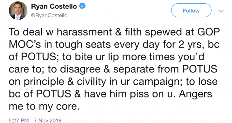Open the Ryan Costello display name link
This screenshot has width=232, height=123.
click(x=54, y=6)
